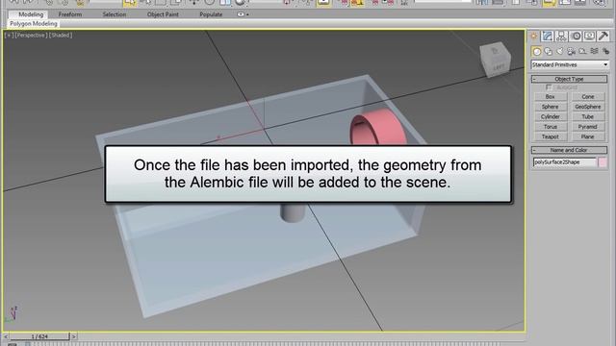Click the time slider showing 1 / 624
This screenshot has height=346, width=616.
(x=39, y=336)
